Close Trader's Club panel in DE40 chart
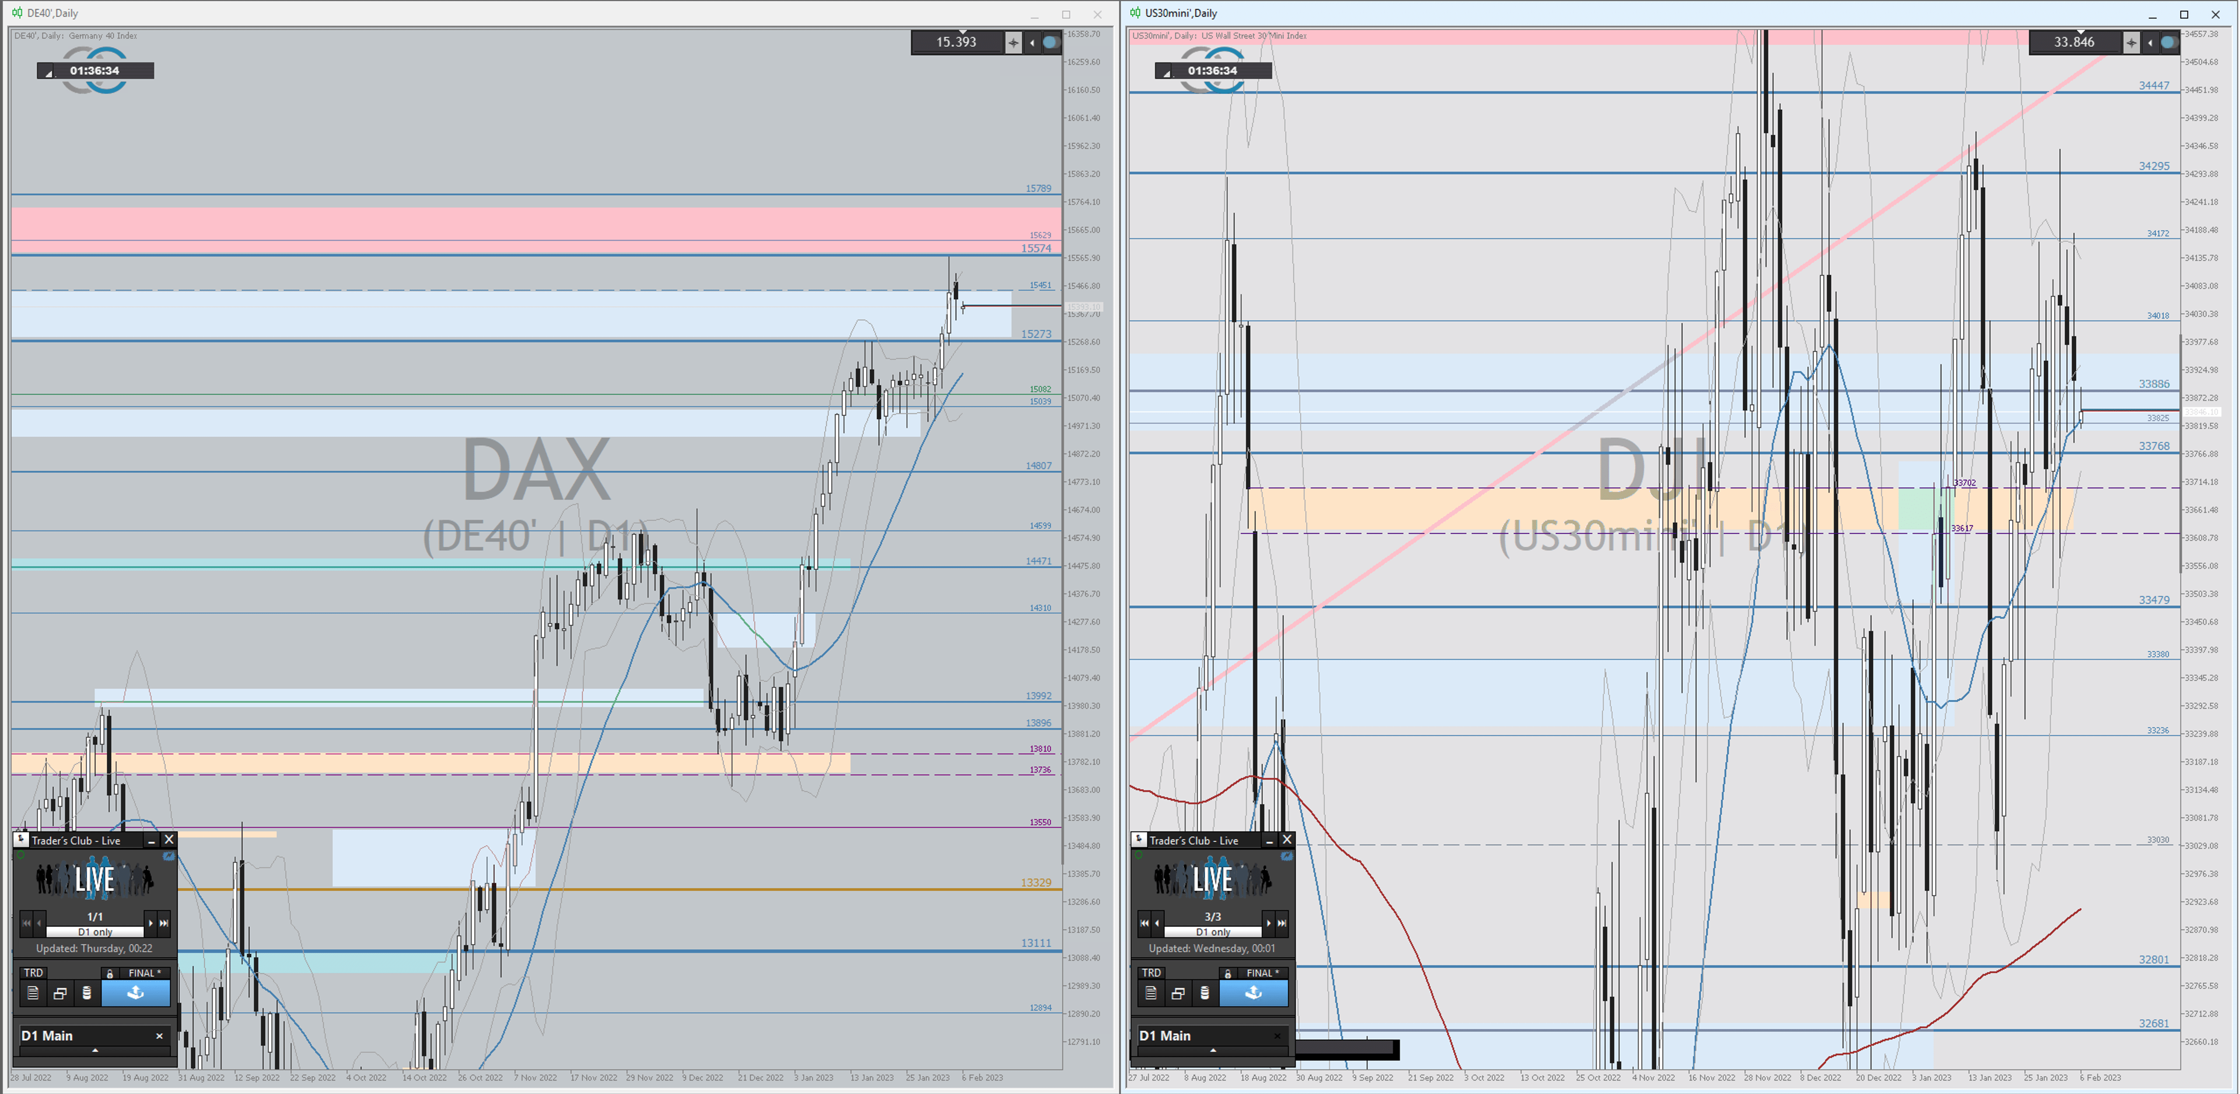This screenshot has width=2240, height=1094. pyautogui.click(x=170, y=839)
